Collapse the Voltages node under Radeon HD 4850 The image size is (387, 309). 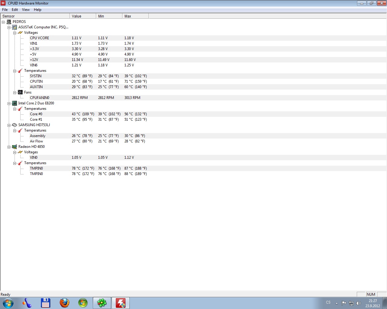coord(15,152)
